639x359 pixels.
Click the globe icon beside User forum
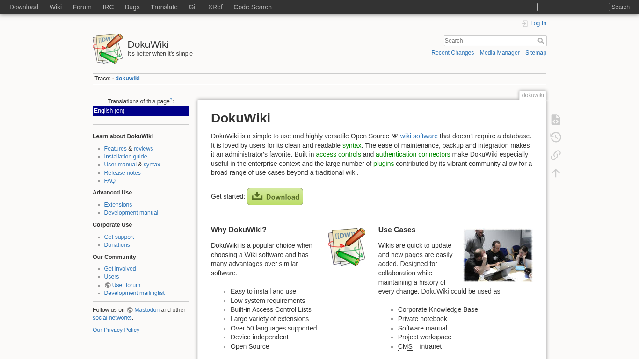(108, 285)
